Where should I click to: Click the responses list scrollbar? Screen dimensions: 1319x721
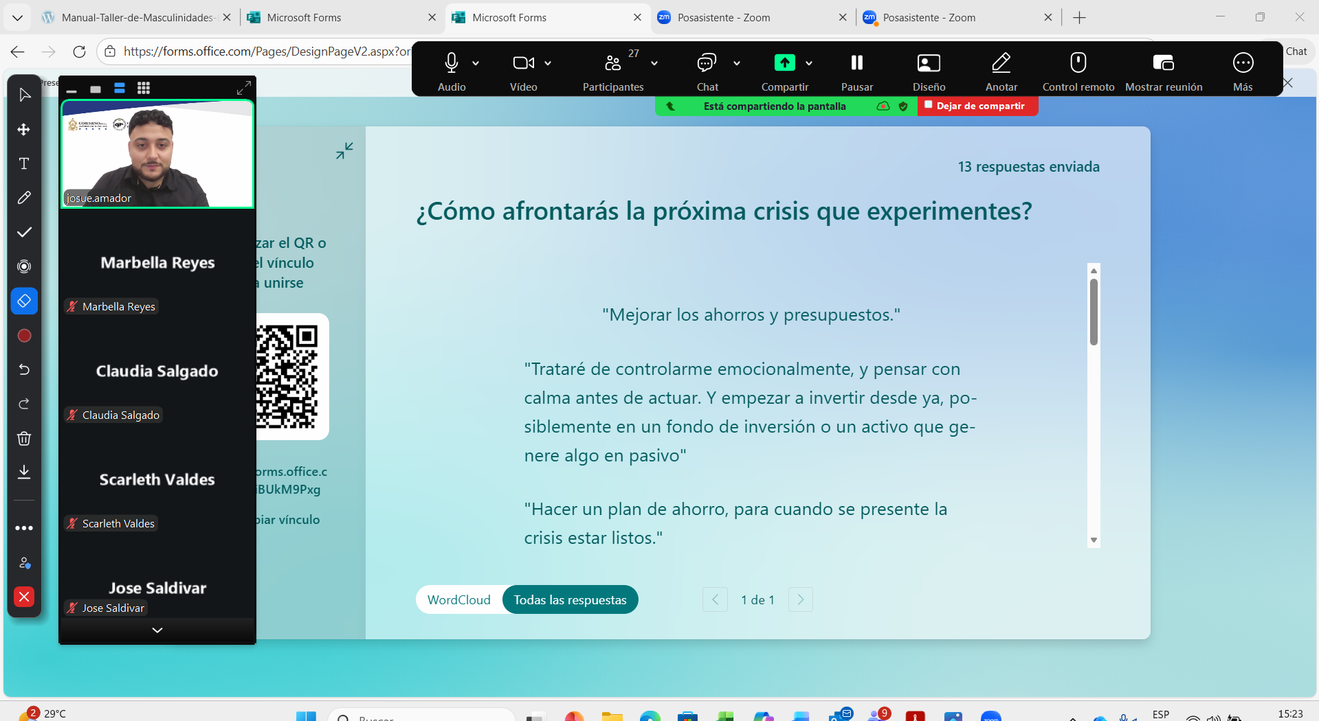click(x=1094, y=312)
